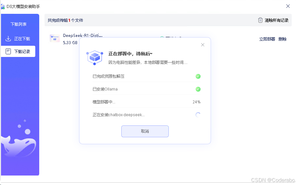Click the 正在部署中，请稍后~ dialog title
Image resolution: width=296 pixels, height=185 pixels.
(x=131, y=54)
